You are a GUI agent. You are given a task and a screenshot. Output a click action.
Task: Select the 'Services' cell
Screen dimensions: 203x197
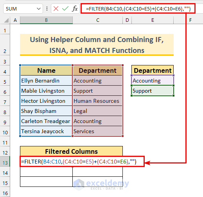(x=98, y=131)
